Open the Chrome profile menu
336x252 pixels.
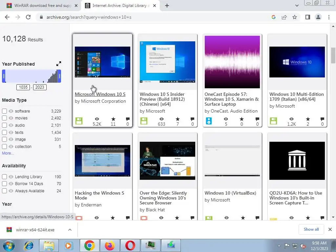click(318, 17)
